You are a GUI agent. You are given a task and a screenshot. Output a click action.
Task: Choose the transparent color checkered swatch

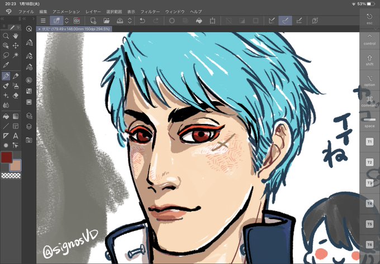11,176
